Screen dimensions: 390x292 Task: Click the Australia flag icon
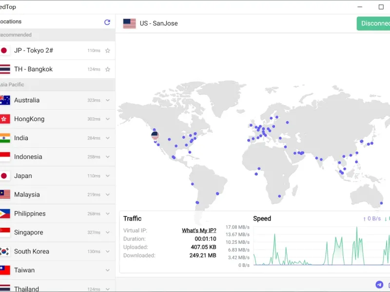click(5, 100)
